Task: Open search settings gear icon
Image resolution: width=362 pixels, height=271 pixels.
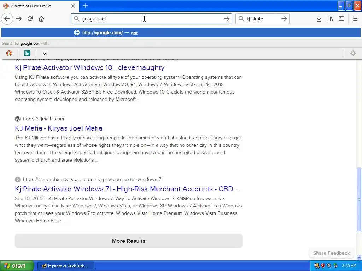Action: (x=353, y=53)
